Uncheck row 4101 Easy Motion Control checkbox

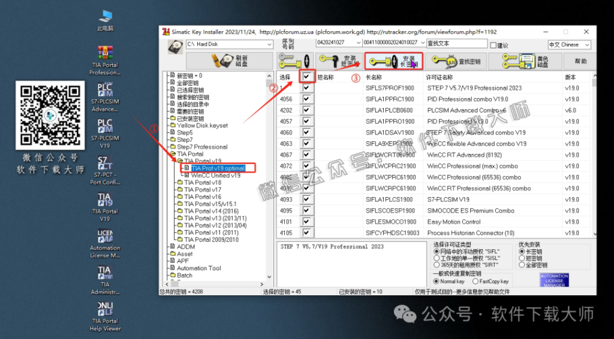tap(306, 222)
